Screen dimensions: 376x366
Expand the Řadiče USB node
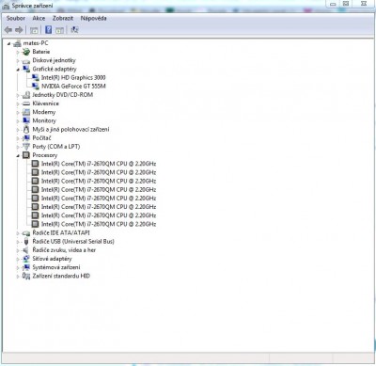pyautogui.click(x=18, y=242)
